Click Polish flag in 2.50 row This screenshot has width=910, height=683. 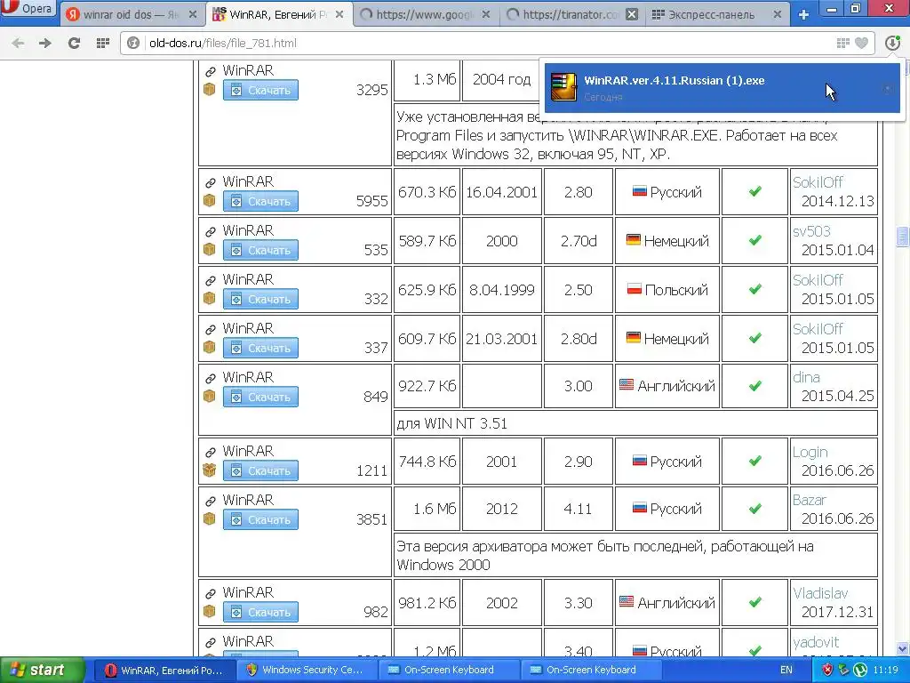pos(635,289)
